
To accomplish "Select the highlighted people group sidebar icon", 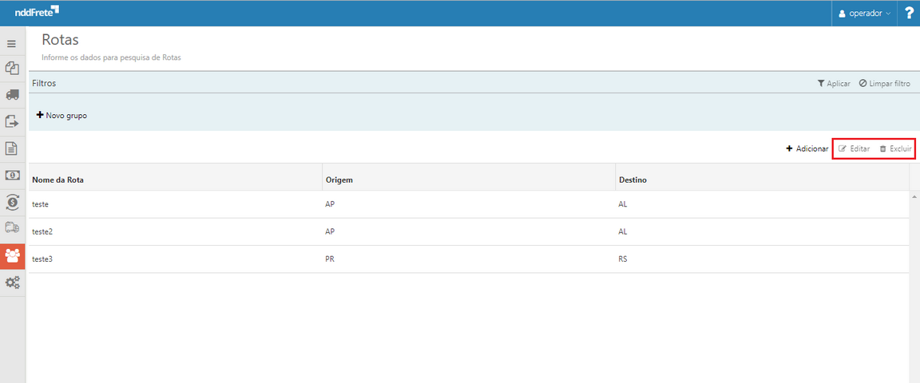I will tap(12, 255).
